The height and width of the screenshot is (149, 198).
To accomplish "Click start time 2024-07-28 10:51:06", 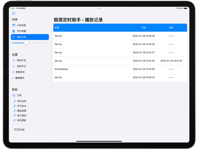I will [x=144, y=69].
